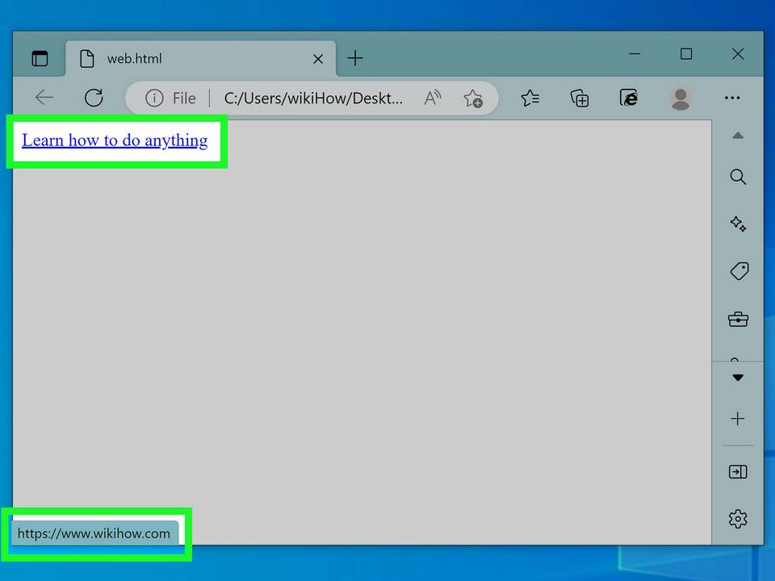Hide the sidebar
Screen dimensions: 775x581
pyautogui.click(x=737, y=471)
